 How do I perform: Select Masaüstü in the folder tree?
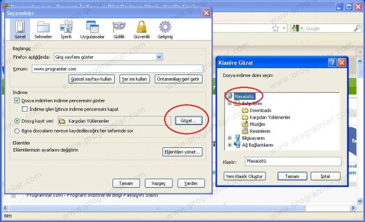(244, 96)
